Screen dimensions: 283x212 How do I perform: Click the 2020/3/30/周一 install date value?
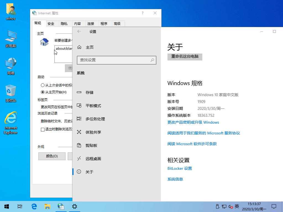click(x=211, y=108)
